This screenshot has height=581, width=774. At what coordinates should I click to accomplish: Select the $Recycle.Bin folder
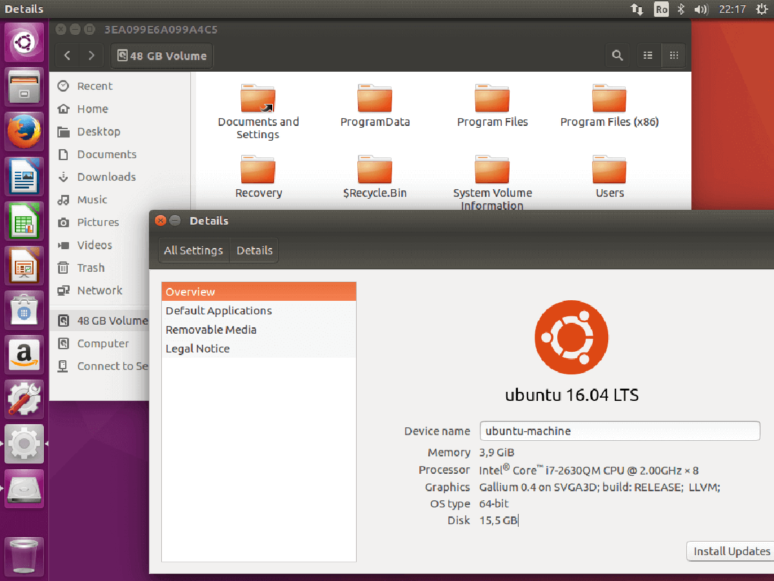375,177
